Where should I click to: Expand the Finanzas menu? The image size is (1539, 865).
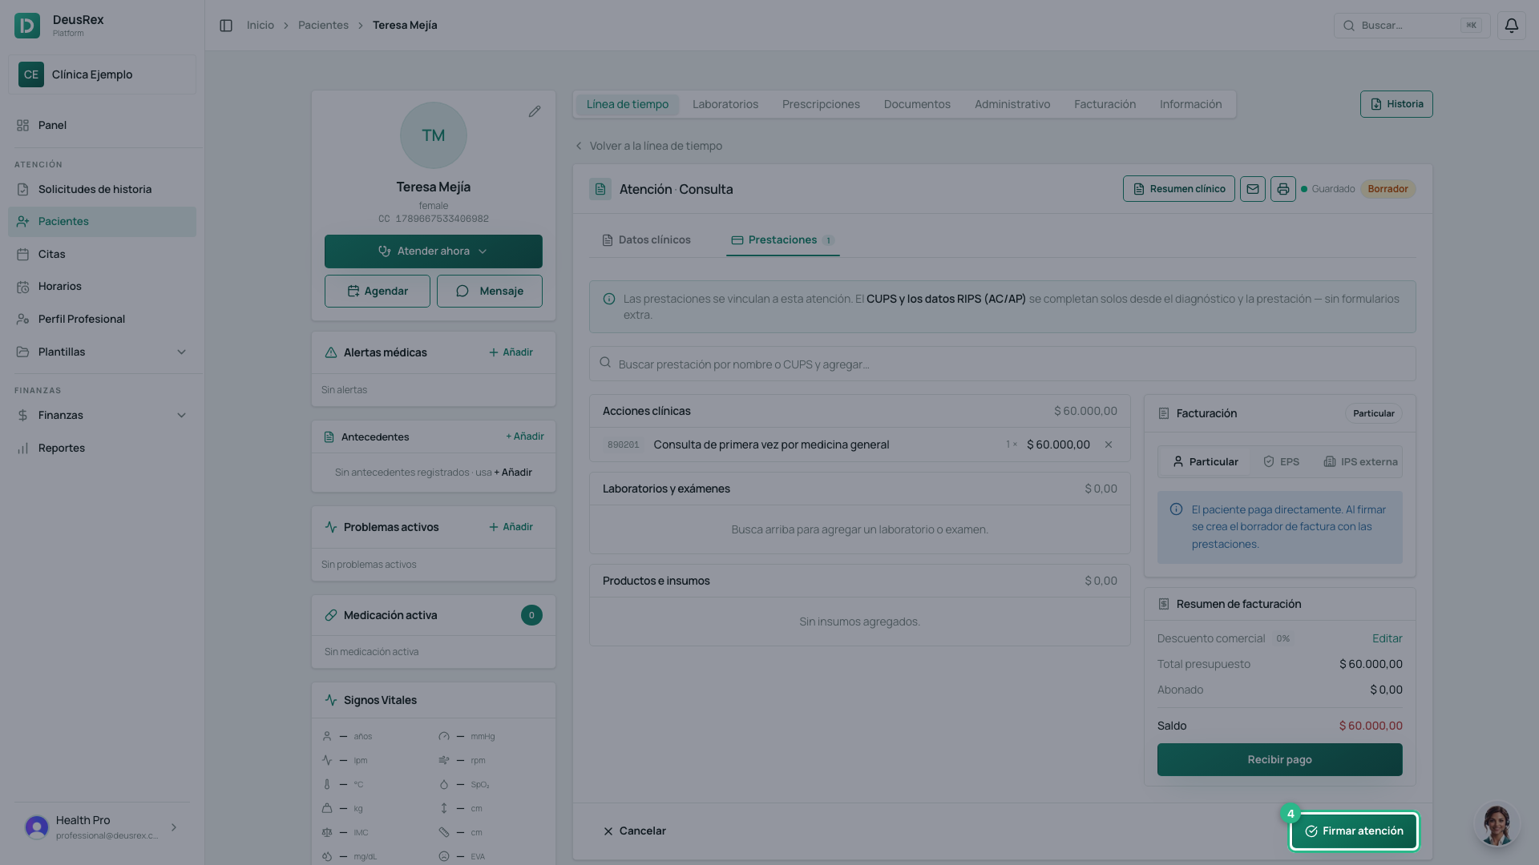point(102,416)
